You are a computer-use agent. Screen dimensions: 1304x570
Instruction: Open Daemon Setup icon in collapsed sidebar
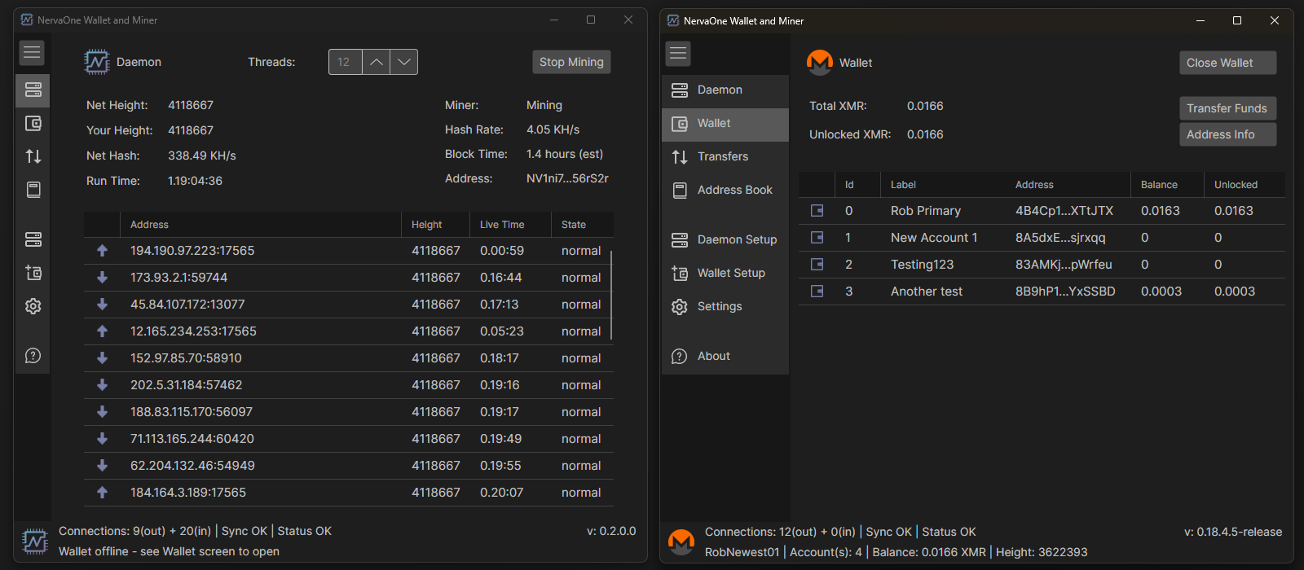click(33, 239)
